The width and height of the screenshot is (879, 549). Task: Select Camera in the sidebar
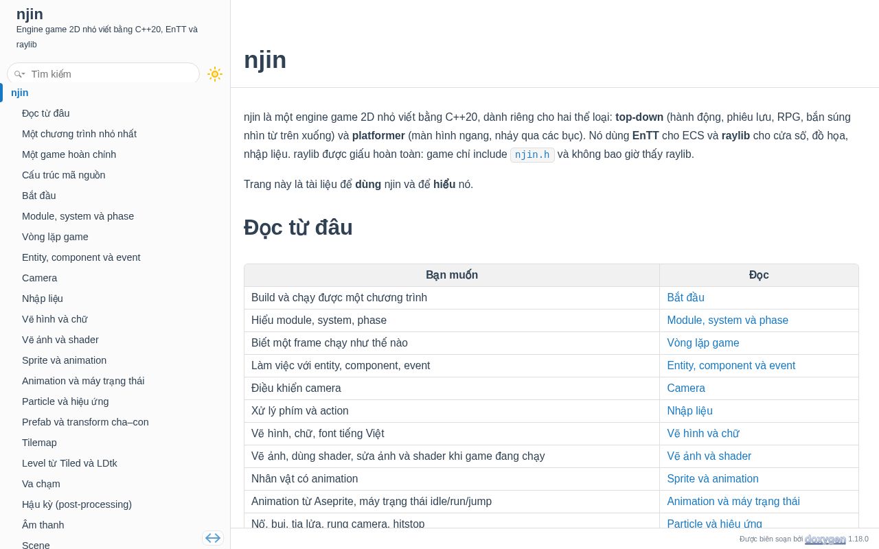click(x=40, y=278)
